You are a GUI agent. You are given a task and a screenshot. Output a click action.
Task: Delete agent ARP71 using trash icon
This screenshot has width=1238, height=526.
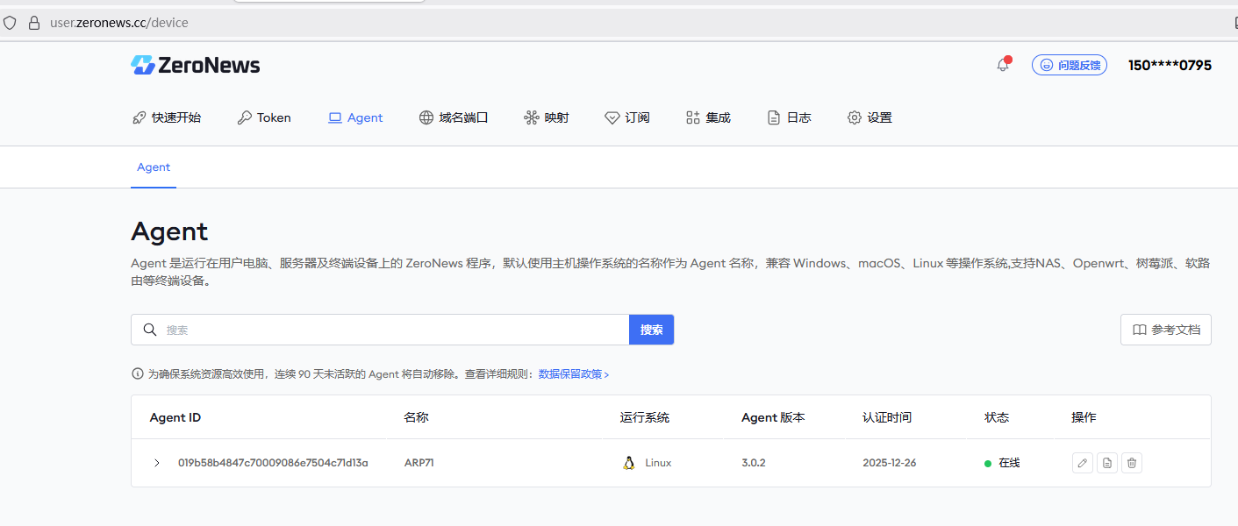click(1132, 463)
